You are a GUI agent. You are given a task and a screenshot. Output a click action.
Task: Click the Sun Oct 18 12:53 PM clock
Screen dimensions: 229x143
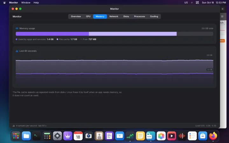[x=214, y=3]
